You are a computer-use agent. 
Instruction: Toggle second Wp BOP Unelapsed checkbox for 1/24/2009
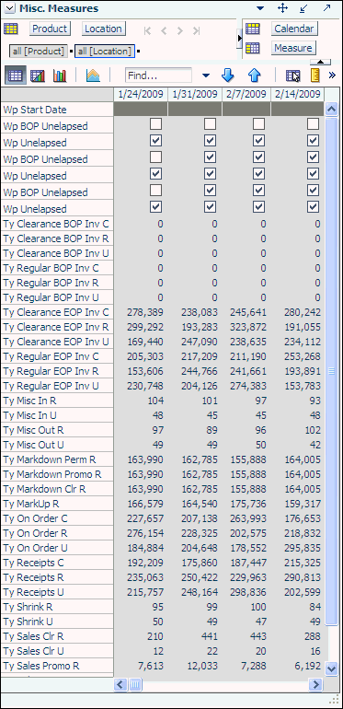click(156, 157)
